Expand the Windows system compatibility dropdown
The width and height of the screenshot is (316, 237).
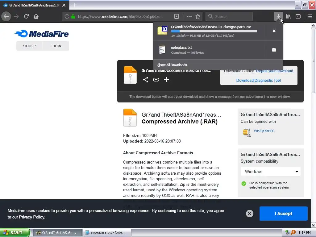(x=271, y=172)
